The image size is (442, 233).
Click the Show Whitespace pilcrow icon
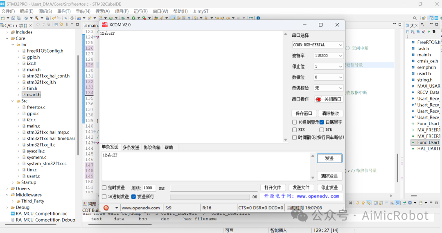pos(189,18)
